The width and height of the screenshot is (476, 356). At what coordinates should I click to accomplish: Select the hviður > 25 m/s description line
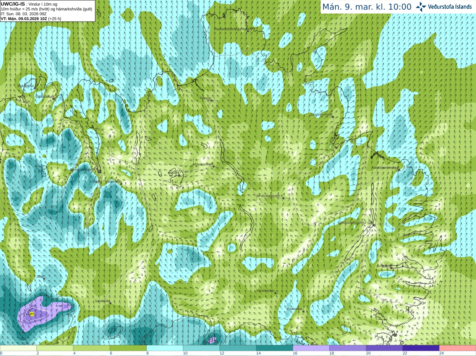click(46, 9)
